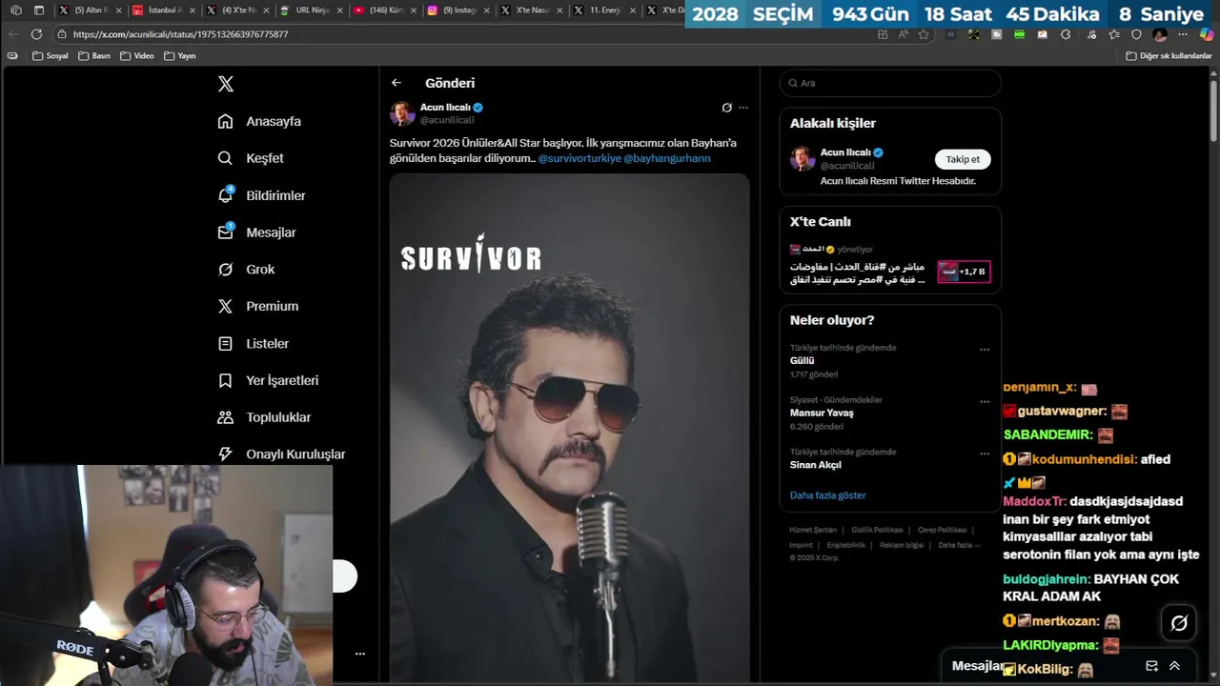This screenshot has width=1220, height=686.
Task: Open the post's three-dot more menu
Action: click(743, 108)
